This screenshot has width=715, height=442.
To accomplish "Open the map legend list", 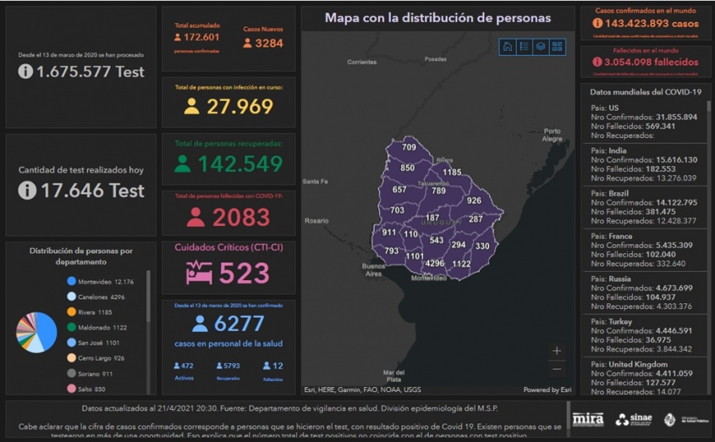I will point(524,47).
